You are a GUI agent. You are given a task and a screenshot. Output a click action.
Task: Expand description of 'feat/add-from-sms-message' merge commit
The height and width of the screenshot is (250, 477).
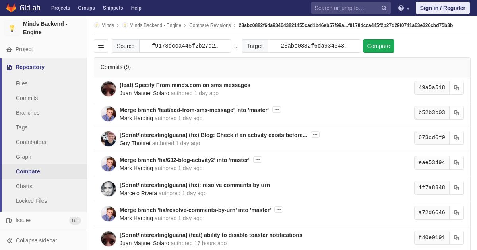pyautogui.click(x=277, y=110)
